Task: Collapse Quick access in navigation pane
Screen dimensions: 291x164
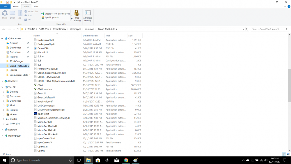Action: (x=2, y=39)
